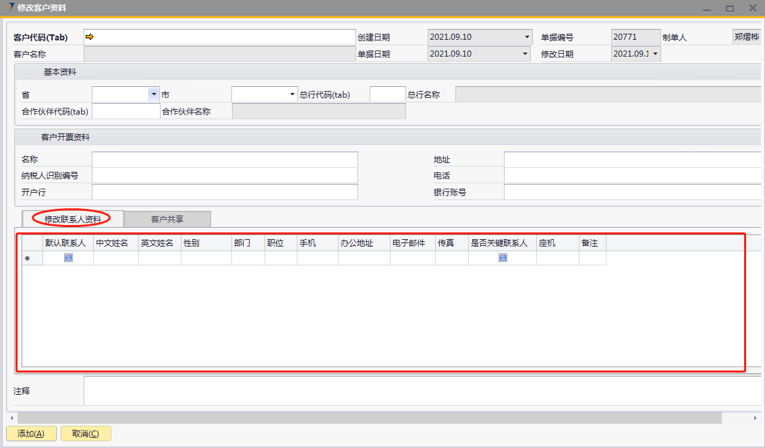Expand the 省 province dropdown

tap(154, 94)
